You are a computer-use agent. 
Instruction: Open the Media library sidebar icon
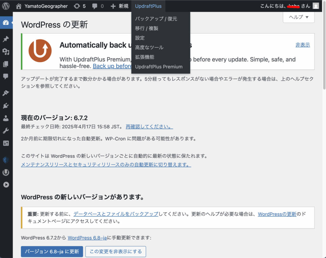click(6, 51)
